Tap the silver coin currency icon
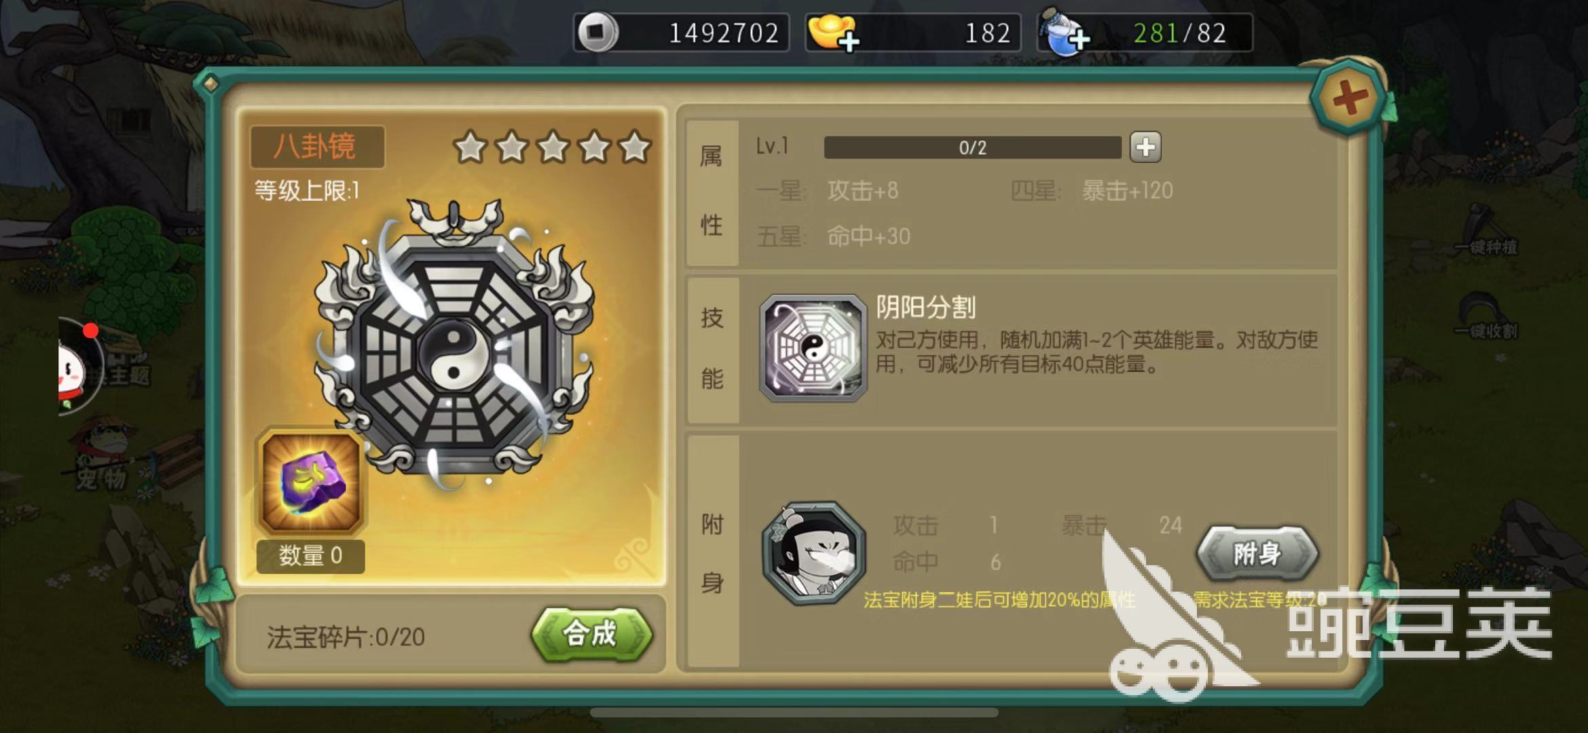This screenshot has width=1588, height=733. click(x=597, y=32)
